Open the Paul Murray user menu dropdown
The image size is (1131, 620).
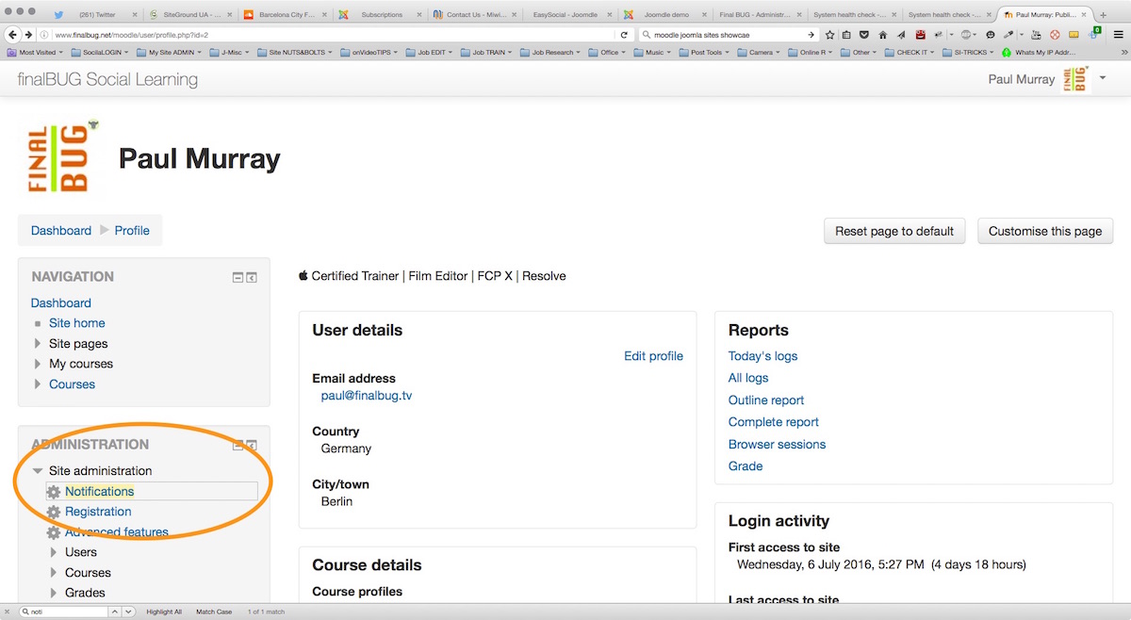[x=1103, y=78]
